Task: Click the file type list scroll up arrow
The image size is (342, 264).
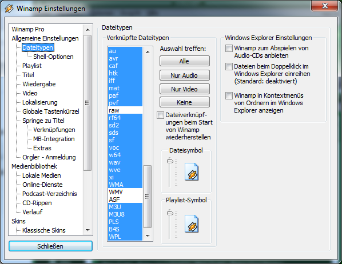Action: [x=148, y=52]
